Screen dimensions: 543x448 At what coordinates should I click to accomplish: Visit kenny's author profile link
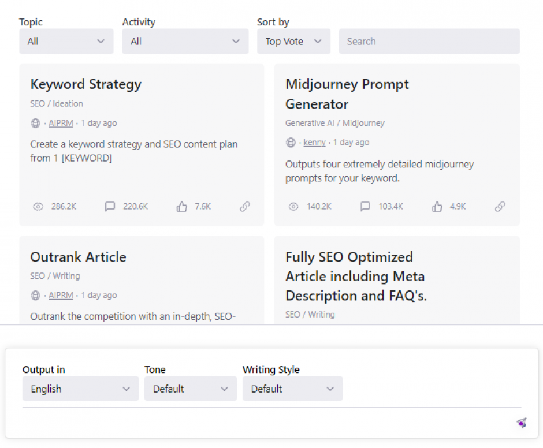coord(314,143)
